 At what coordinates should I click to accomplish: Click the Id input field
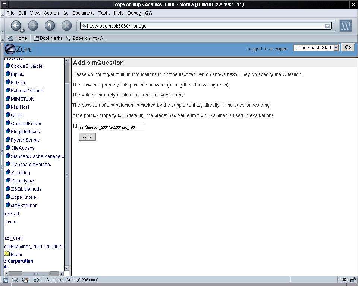point(112,127)
